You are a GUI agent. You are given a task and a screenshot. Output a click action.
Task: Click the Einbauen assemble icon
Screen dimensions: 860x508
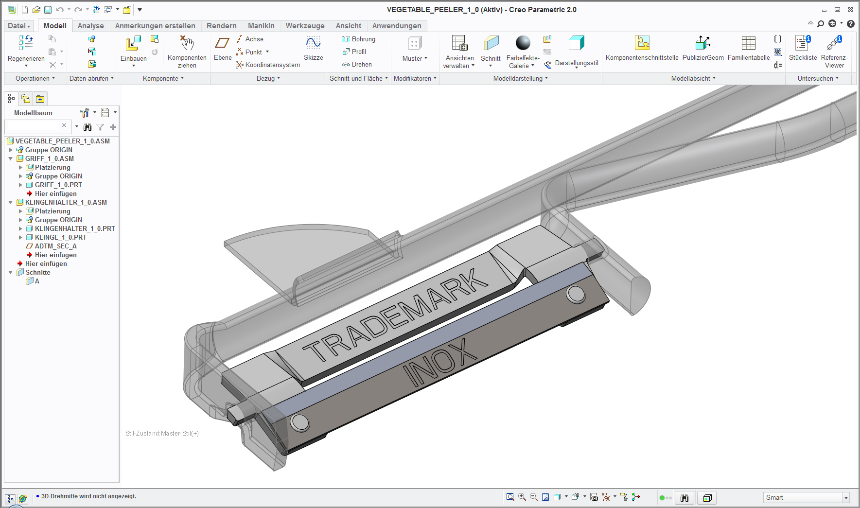tap(133, 43)
